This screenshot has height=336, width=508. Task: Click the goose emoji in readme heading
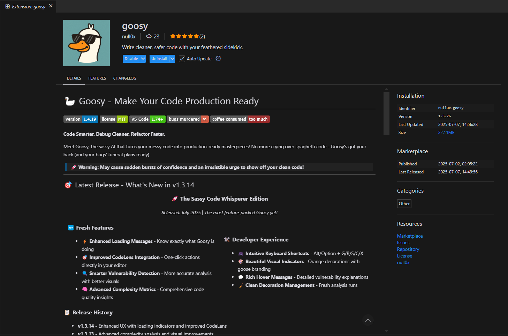coord(70,101)
